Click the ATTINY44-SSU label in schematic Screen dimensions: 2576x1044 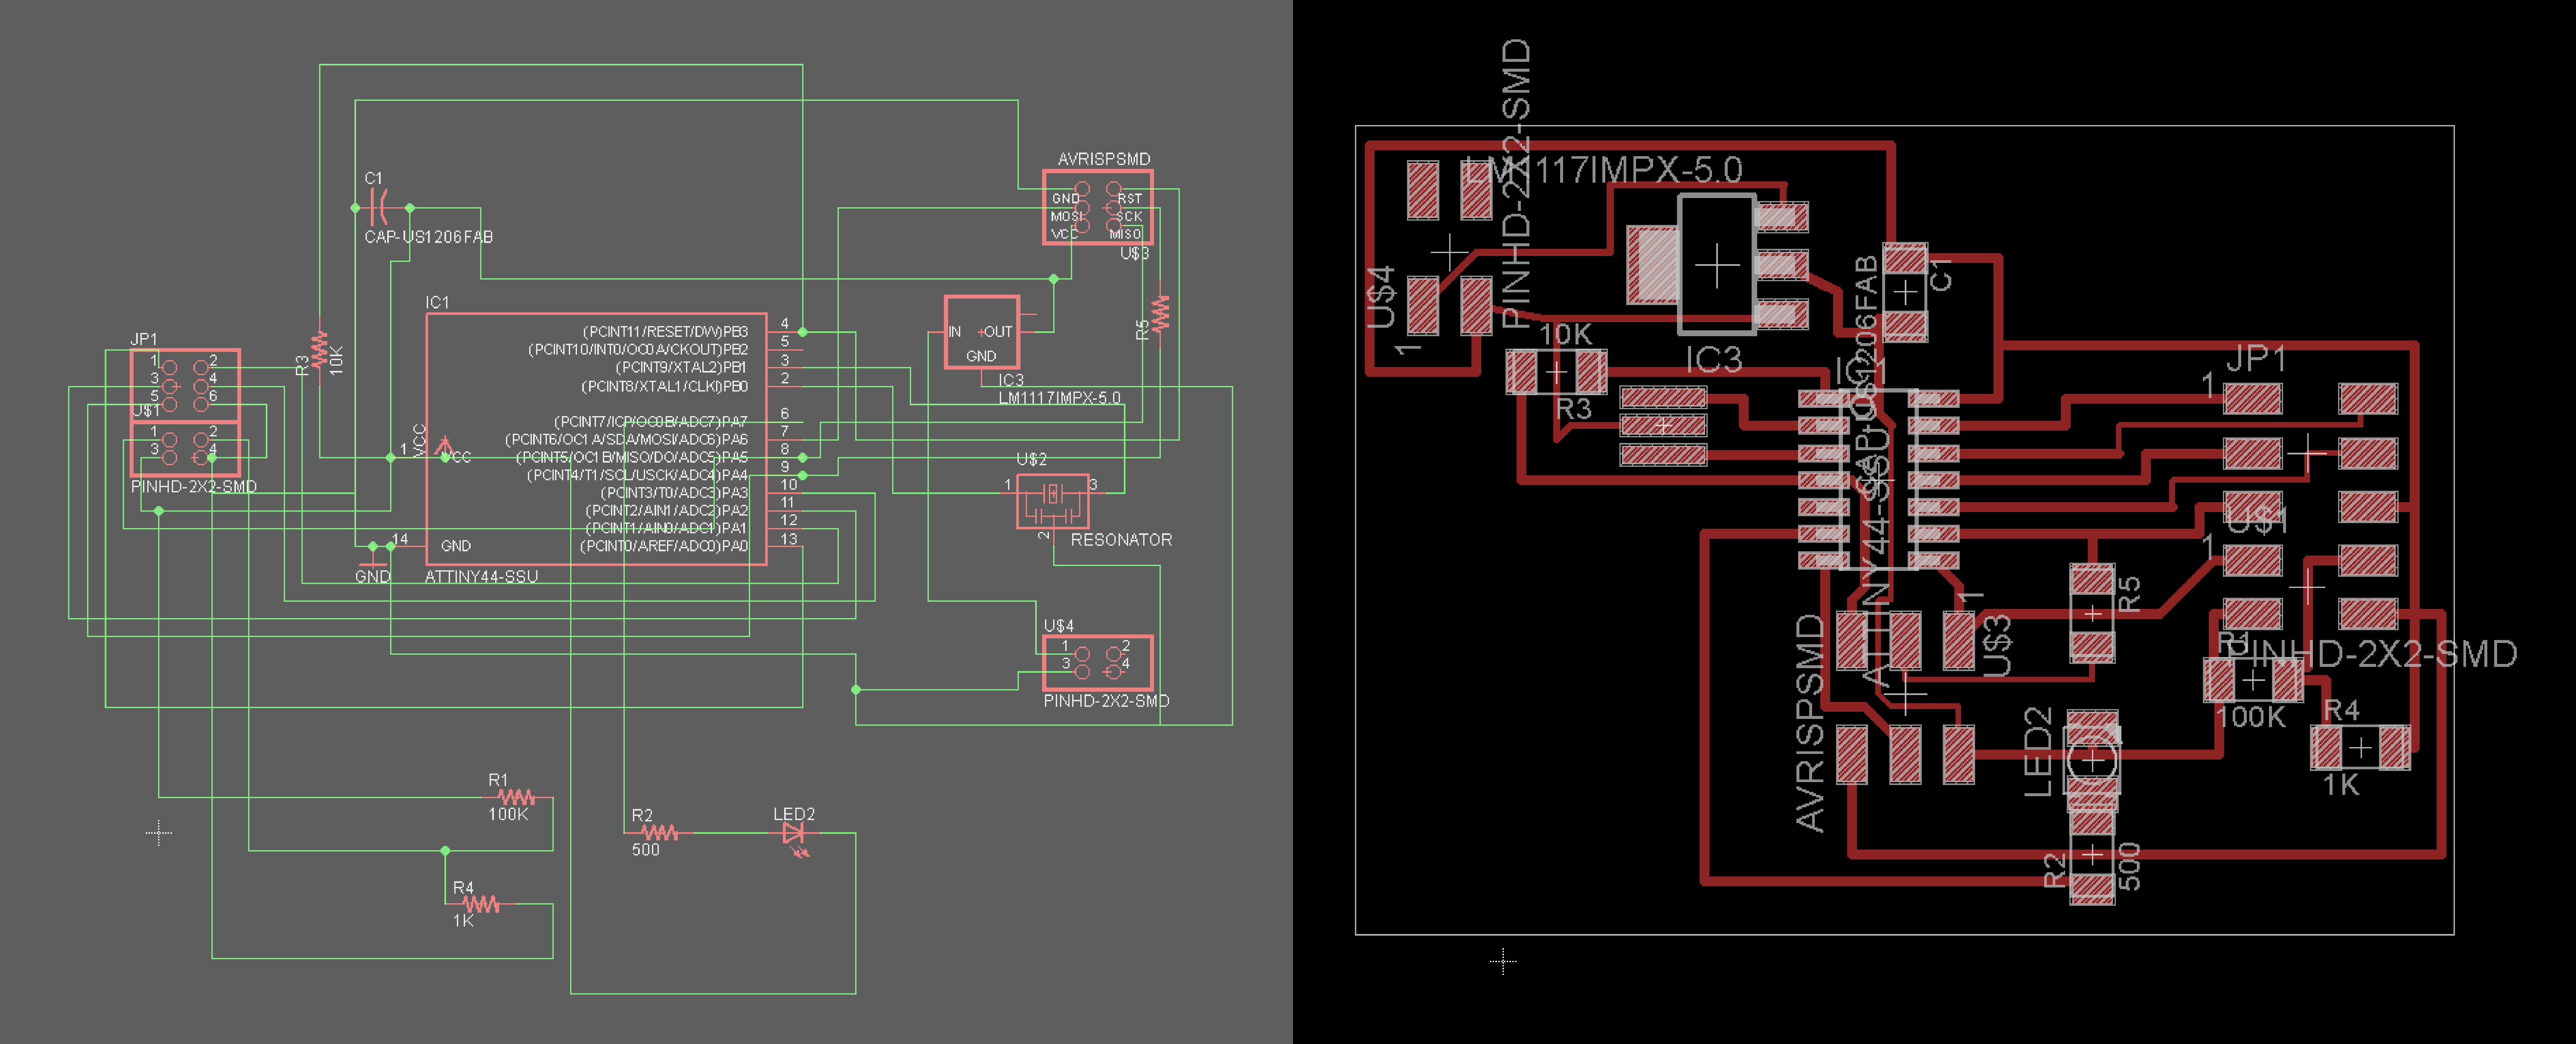click(x=481, y=577)
